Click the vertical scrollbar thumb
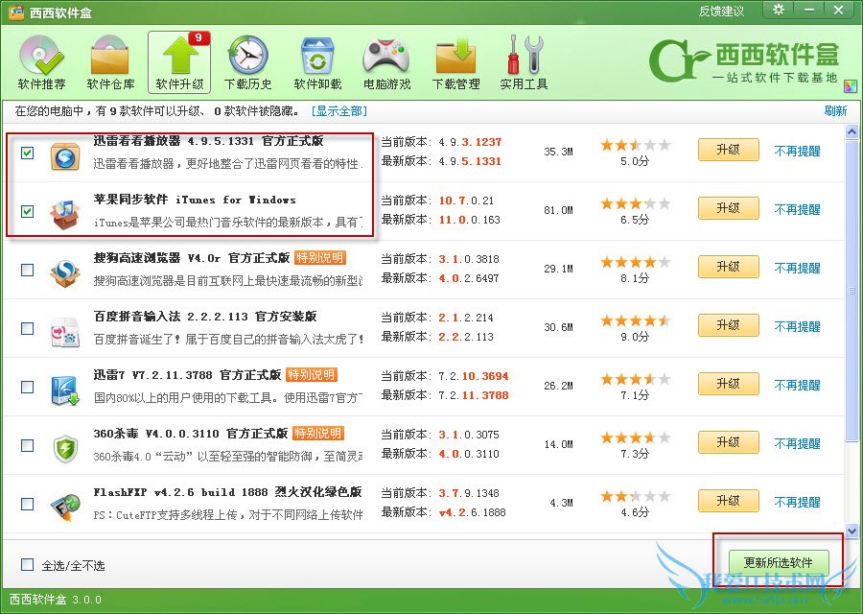The image size is (863, 614). (851, 290)
